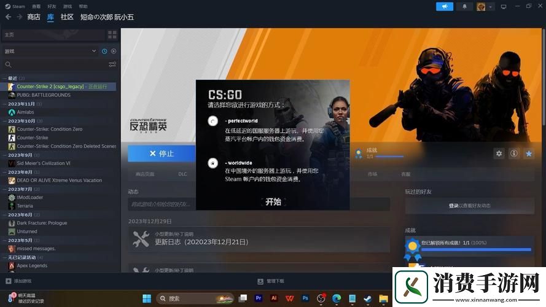
Task: Click the achievements progress bar near 成就 1/1
Action: coord(389,157)
